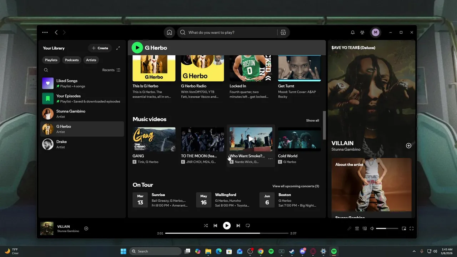
Task: Mute the volume speaker icon
Action: [x=372, y=228]
